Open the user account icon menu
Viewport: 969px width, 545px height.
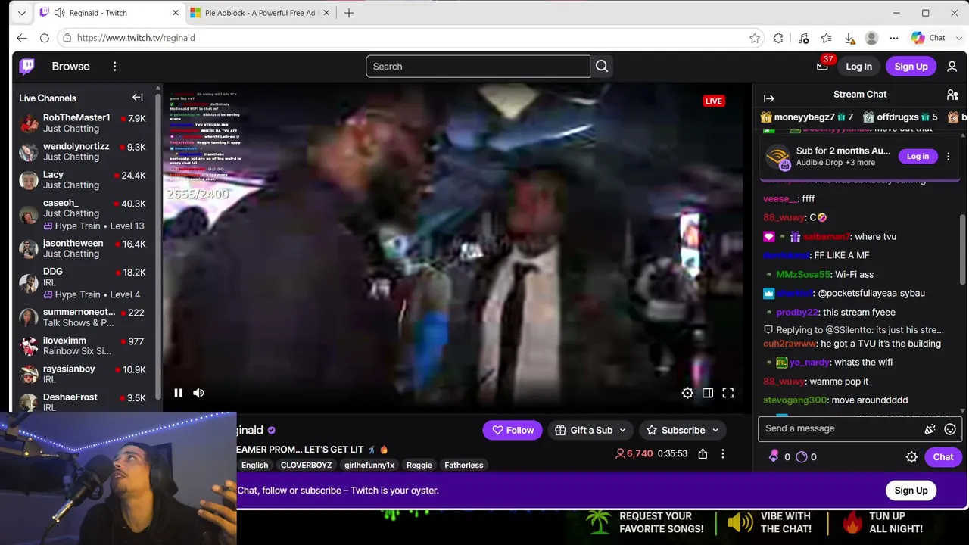click(x=952, y=67)
